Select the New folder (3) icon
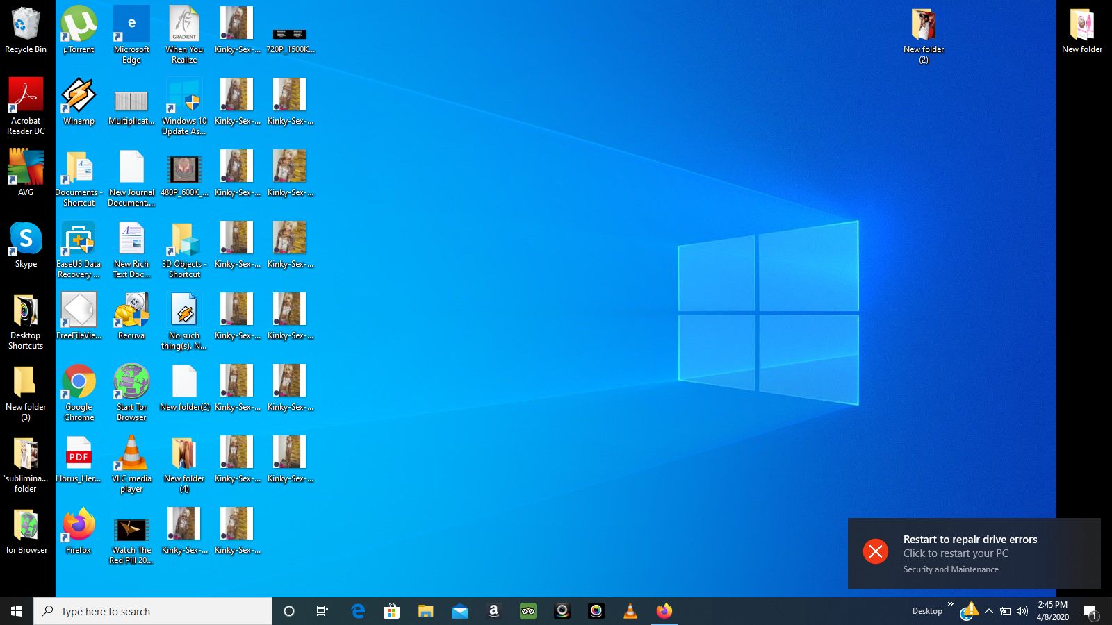The image size is (1112, 625). (x=26, y=392)
